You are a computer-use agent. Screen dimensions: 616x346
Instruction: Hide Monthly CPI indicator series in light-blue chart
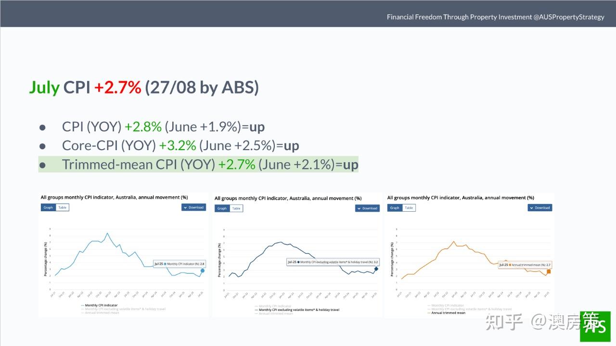(x=101, y=305)
